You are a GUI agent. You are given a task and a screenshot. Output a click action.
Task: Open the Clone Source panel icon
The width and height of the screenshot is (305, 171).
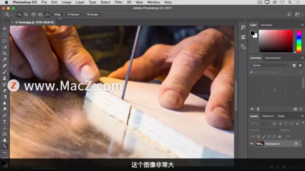click(x=243, y=47)
